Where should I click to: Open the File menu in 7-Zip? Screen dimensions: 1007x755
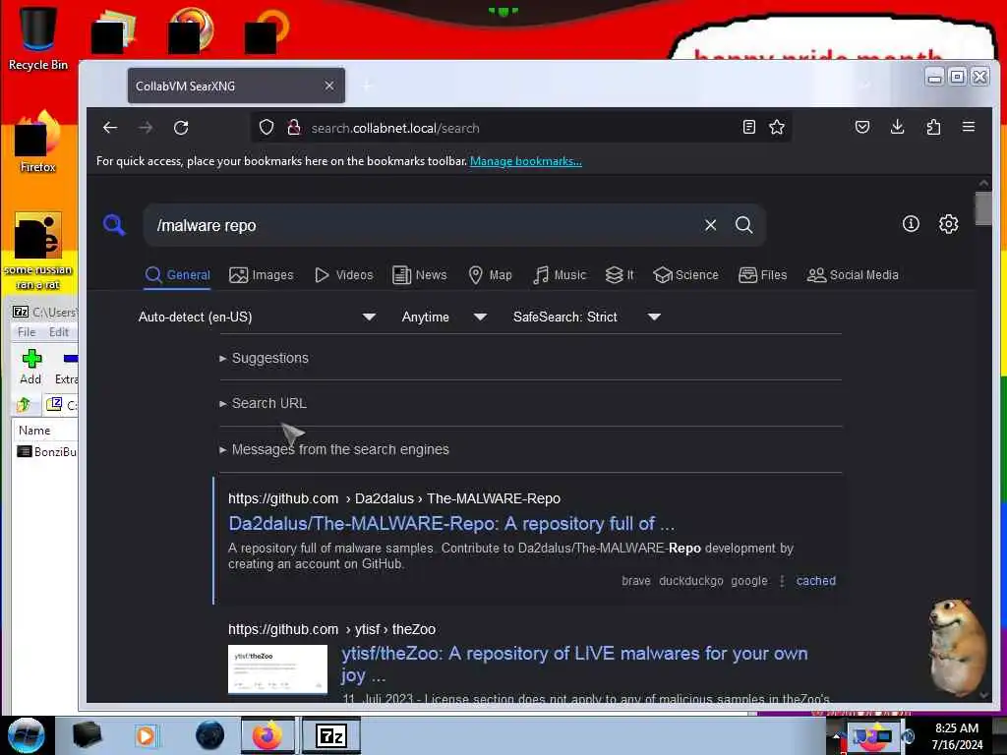click(x=27, y=332)
